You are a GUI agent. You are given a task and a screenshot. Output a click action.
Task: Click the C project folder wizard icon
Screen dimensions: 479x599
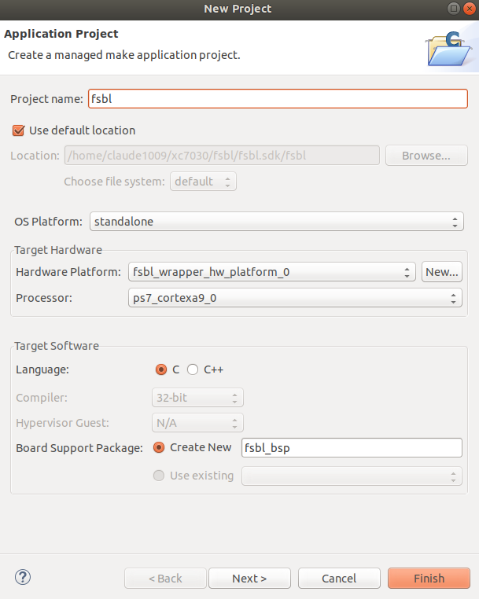tap(448, 48)
